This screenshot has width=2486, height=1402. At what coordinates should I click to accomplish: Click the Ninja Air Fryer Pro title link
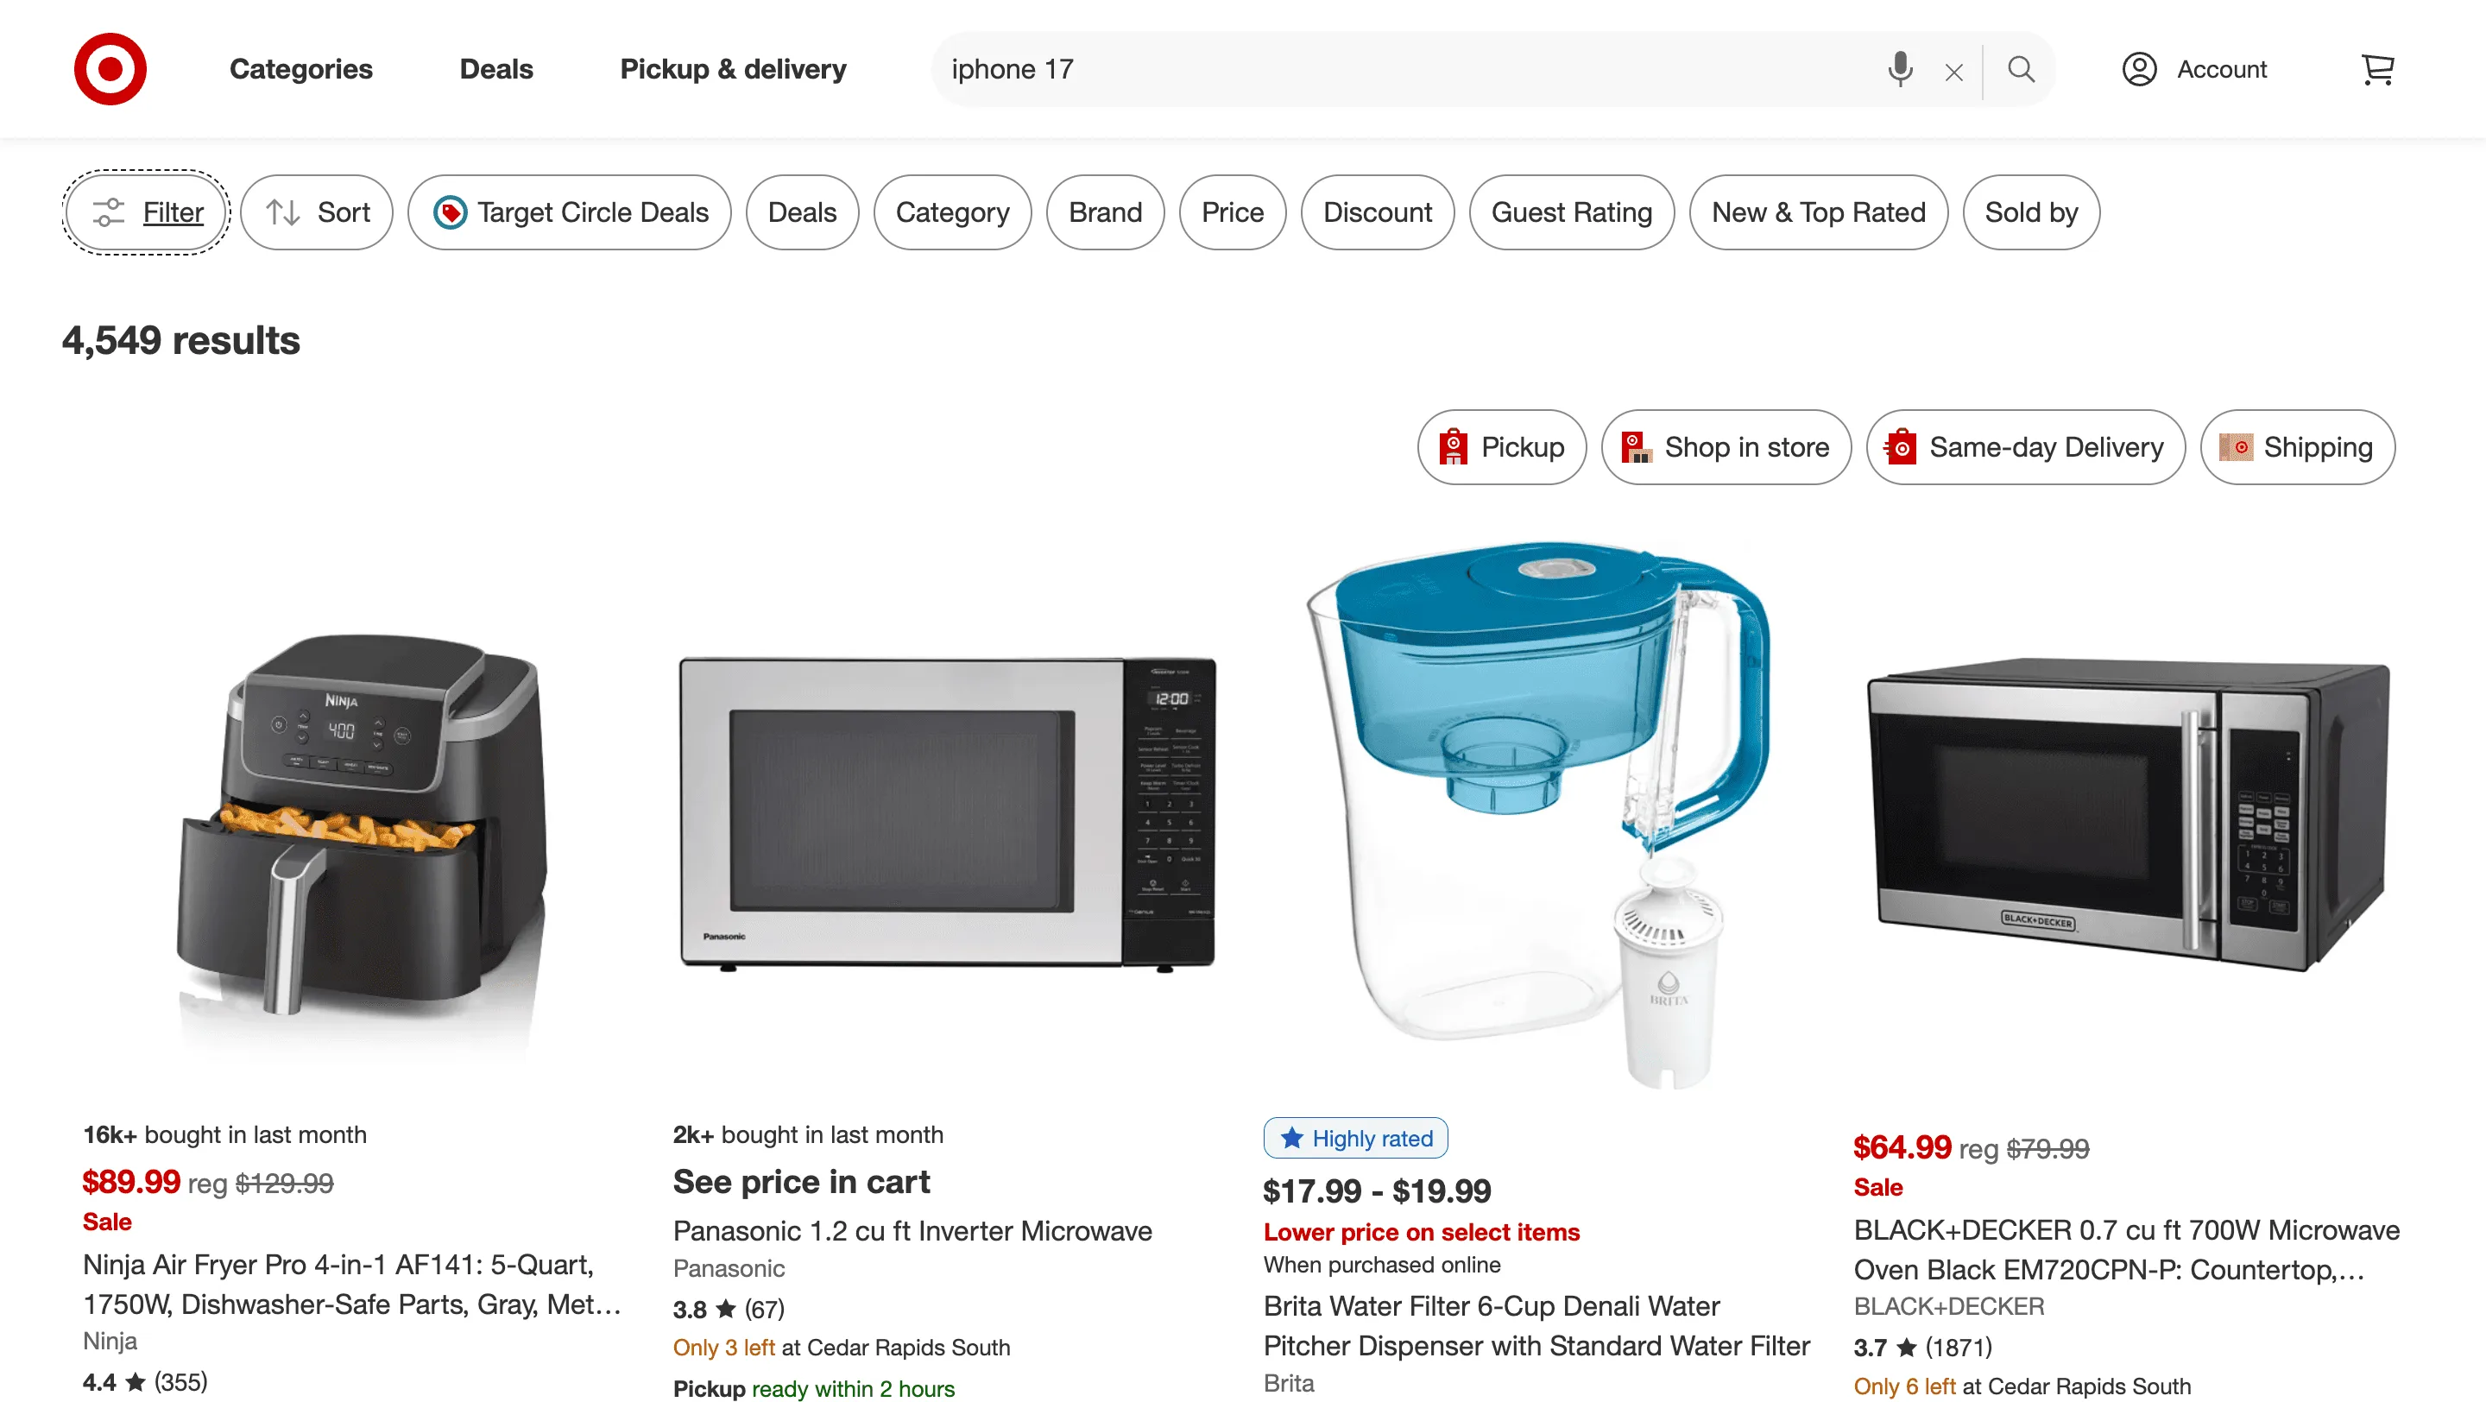[x=338, y=1285]
